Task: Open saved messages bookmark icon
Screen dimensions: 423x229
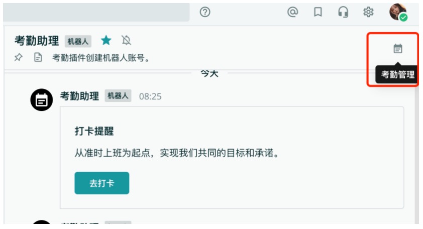Action: coord(318,12)
